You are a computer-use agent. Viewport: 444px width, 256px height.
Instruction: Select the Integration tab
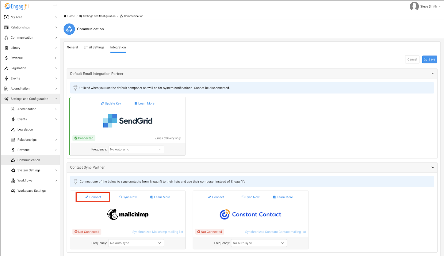point(118,47)
